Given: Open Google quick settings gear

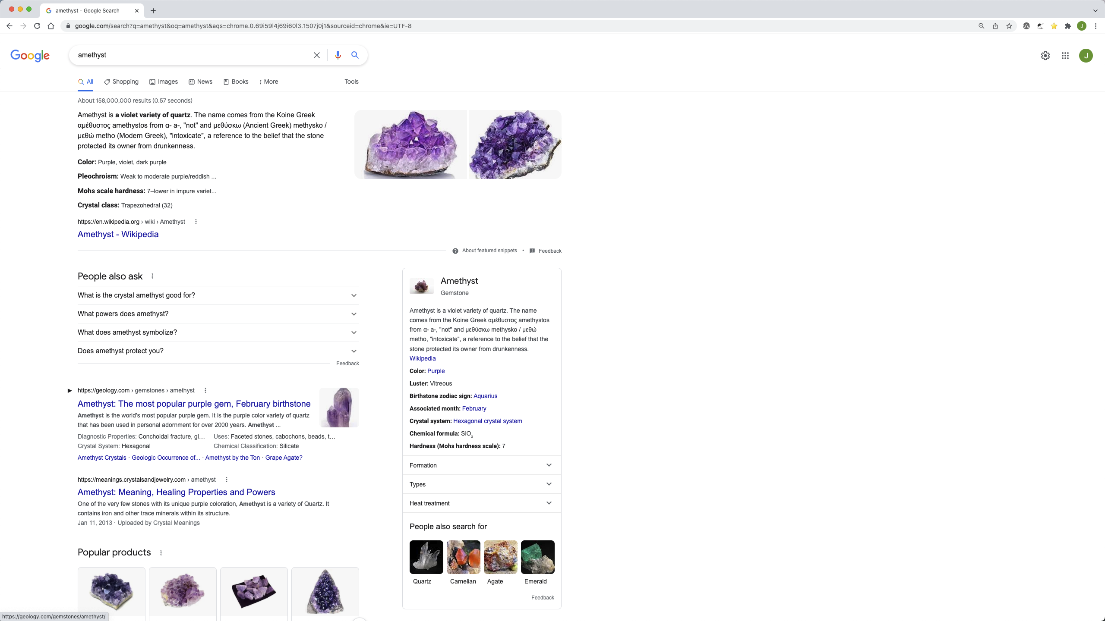Looking at the screenshot, I should (x=1045, y=56).
